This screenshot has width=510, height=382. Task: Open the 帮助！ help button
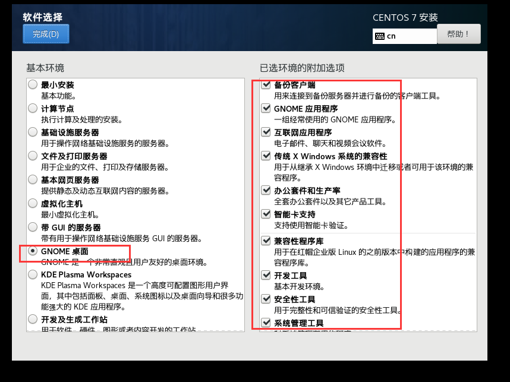[459, 34]
